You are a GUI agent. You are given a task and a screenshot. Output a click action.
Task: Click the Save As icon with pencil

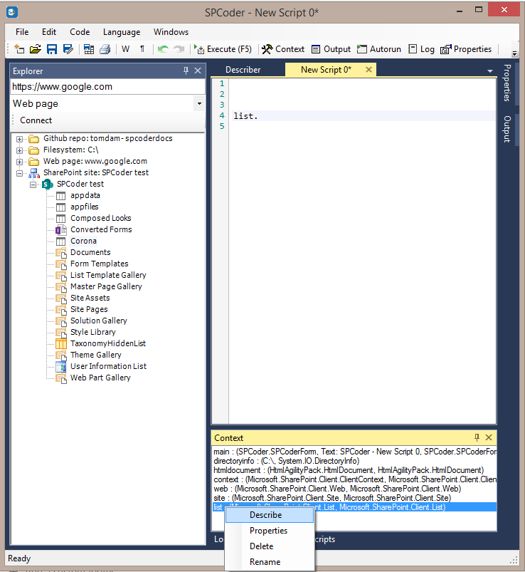pos(68,49)
